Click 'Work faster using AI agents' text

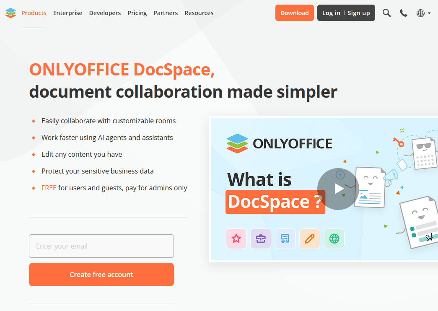(107, 137)
